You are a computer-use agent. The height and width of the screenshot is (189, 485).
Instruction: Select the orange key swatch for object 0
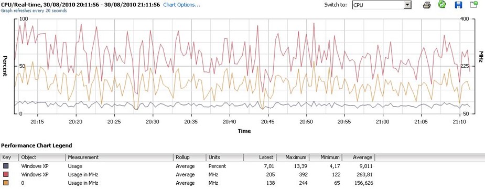click(6, 183)
